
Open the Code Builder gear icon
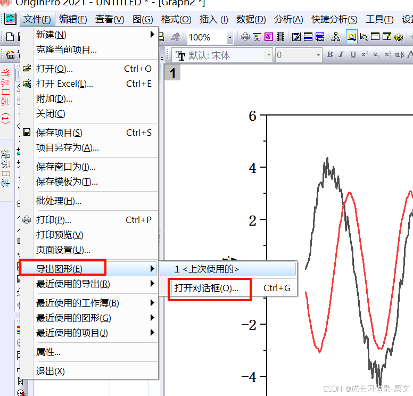click(x=399, y=37)
